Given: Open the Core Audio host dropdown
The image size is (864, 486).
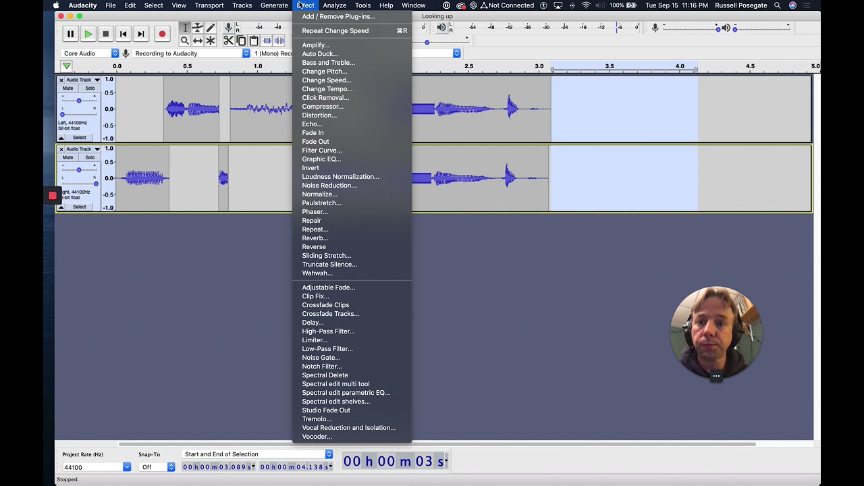Looking at the screenshot, I should [89, 53].
